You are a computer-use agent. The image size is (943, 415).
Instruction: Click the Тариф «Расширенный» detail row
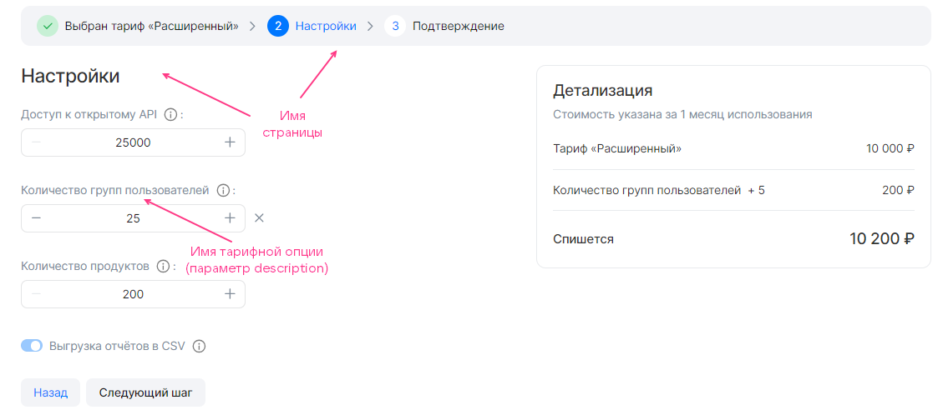[x=733, y=148]
